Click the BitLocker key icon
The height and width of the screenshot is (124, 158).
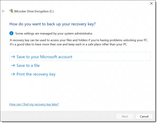click(11, 11)
